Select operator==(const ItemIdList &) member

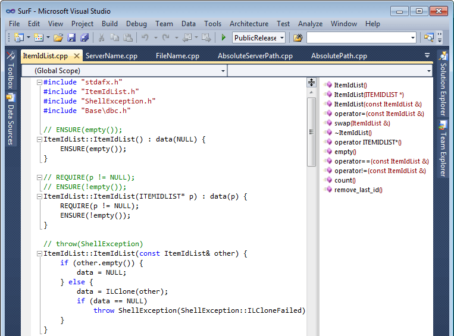click(x=381, y=162)
